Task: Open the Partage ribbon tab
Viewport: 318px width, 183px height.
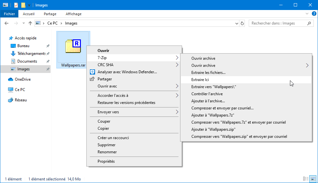Action: pos(50,14)
